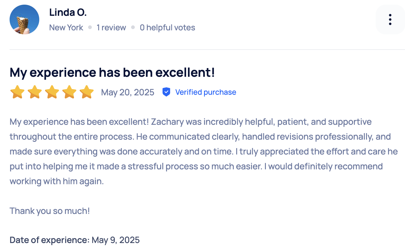The height and width of the screenshot is (252, 405).
Task: Click the 0 helpful votes label
Action: click(168, 28)
